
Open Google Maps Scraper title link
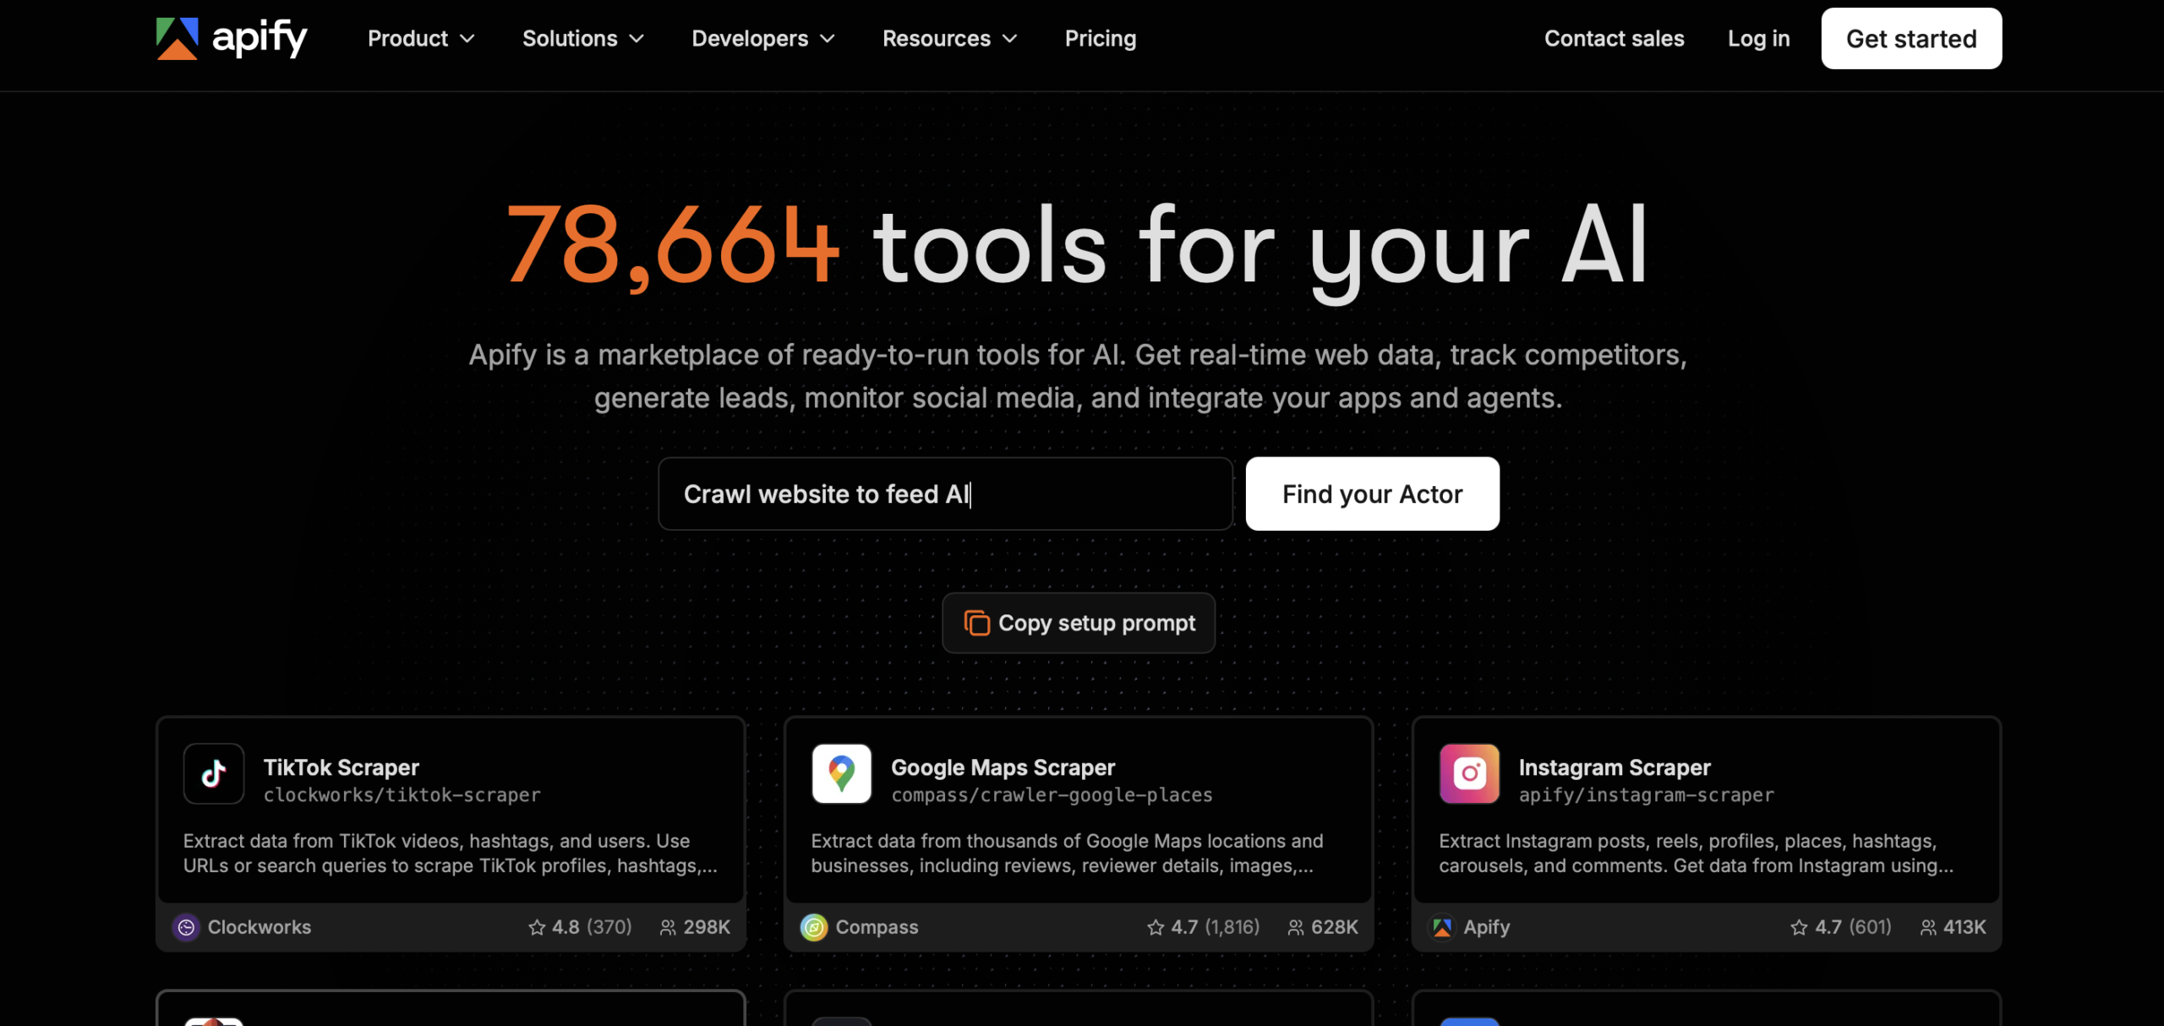[1003, 767]
